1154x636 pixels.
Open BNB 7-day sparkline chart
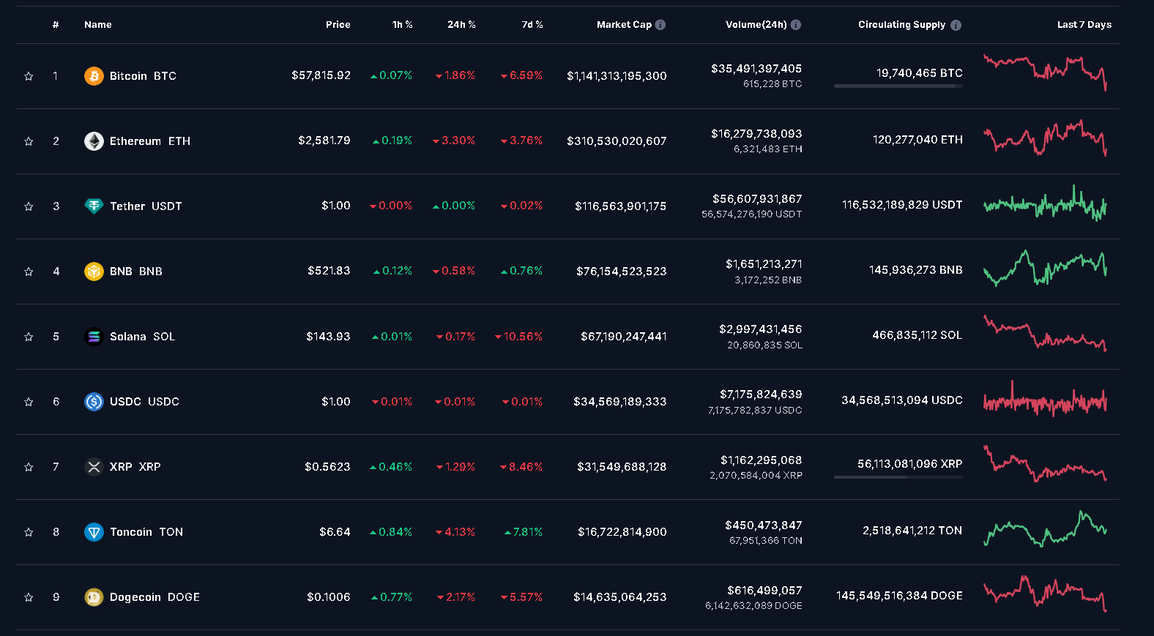pyautogui.click(x=1045, y=268)
